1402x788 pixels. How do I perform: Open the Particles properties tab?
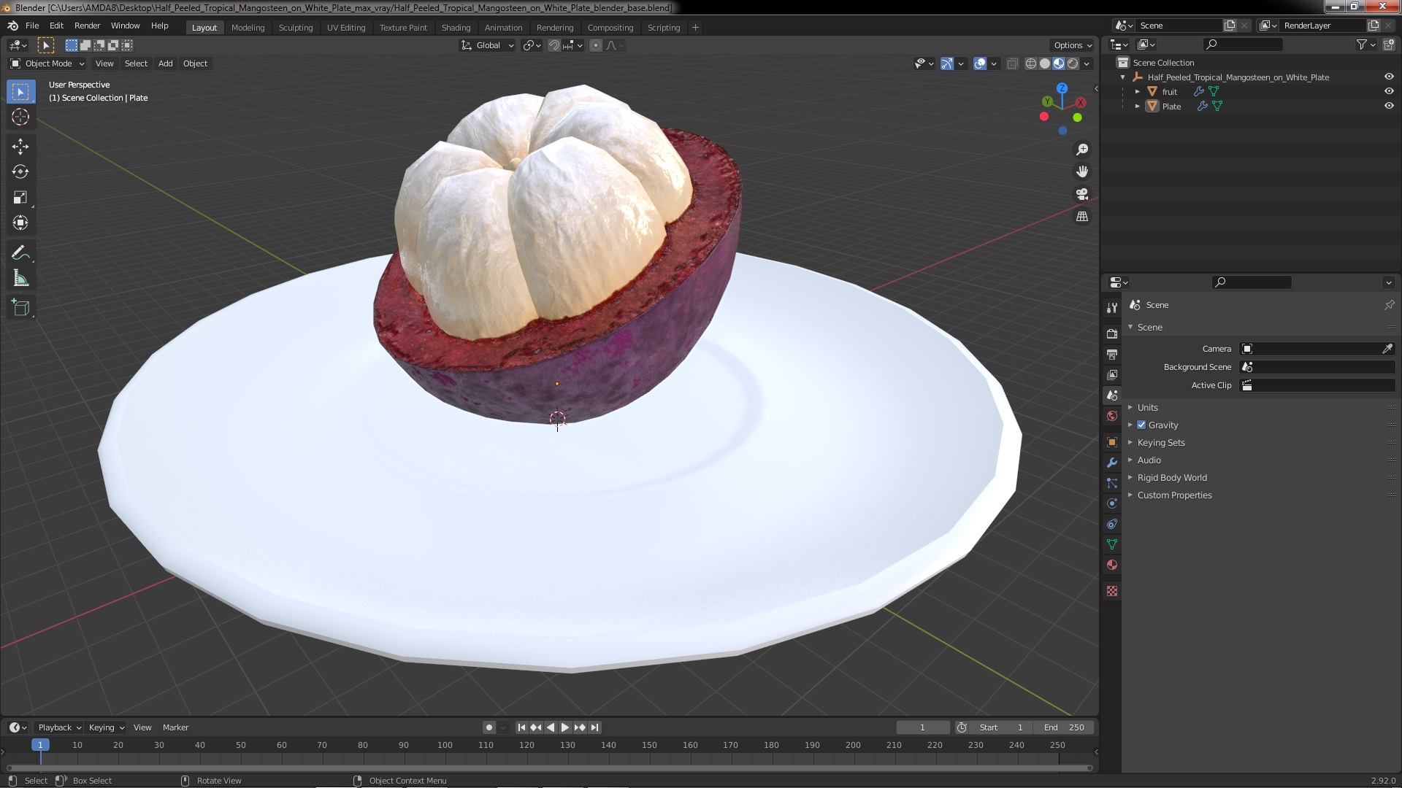(x=1112, y=483)
